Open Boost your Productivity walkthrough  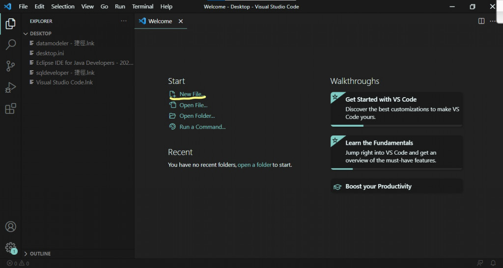coord(397,186)
